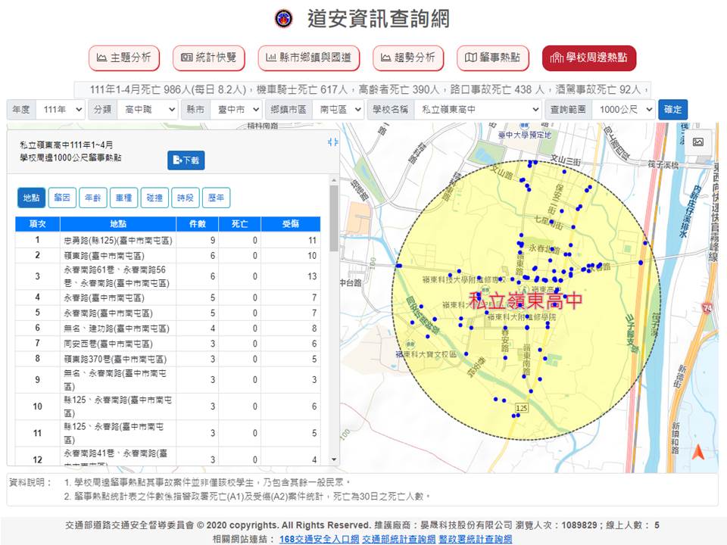Switch to the 碰撞 tab
The width and height of the screenshot is (727, 545).
point(154,198)
